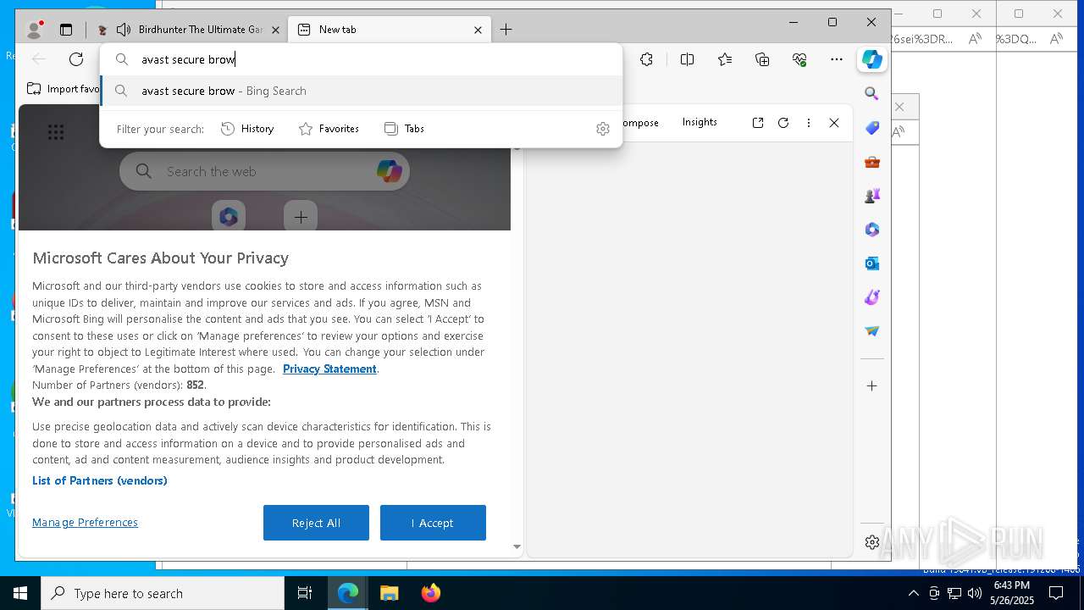Open the Import favorites bookmark item
1084x610 pixels.
[x=64, y=89]
